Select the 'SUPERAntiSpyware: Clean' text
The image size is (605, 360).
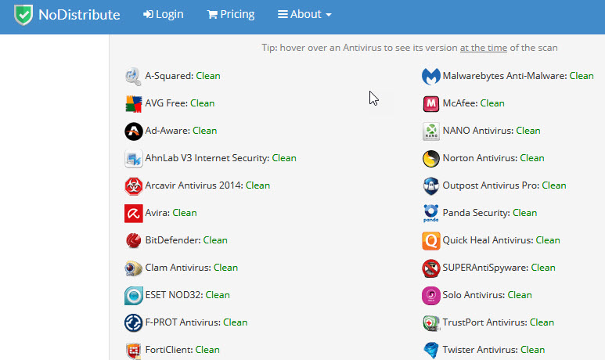pyautogui.click(x=499, y=268)
